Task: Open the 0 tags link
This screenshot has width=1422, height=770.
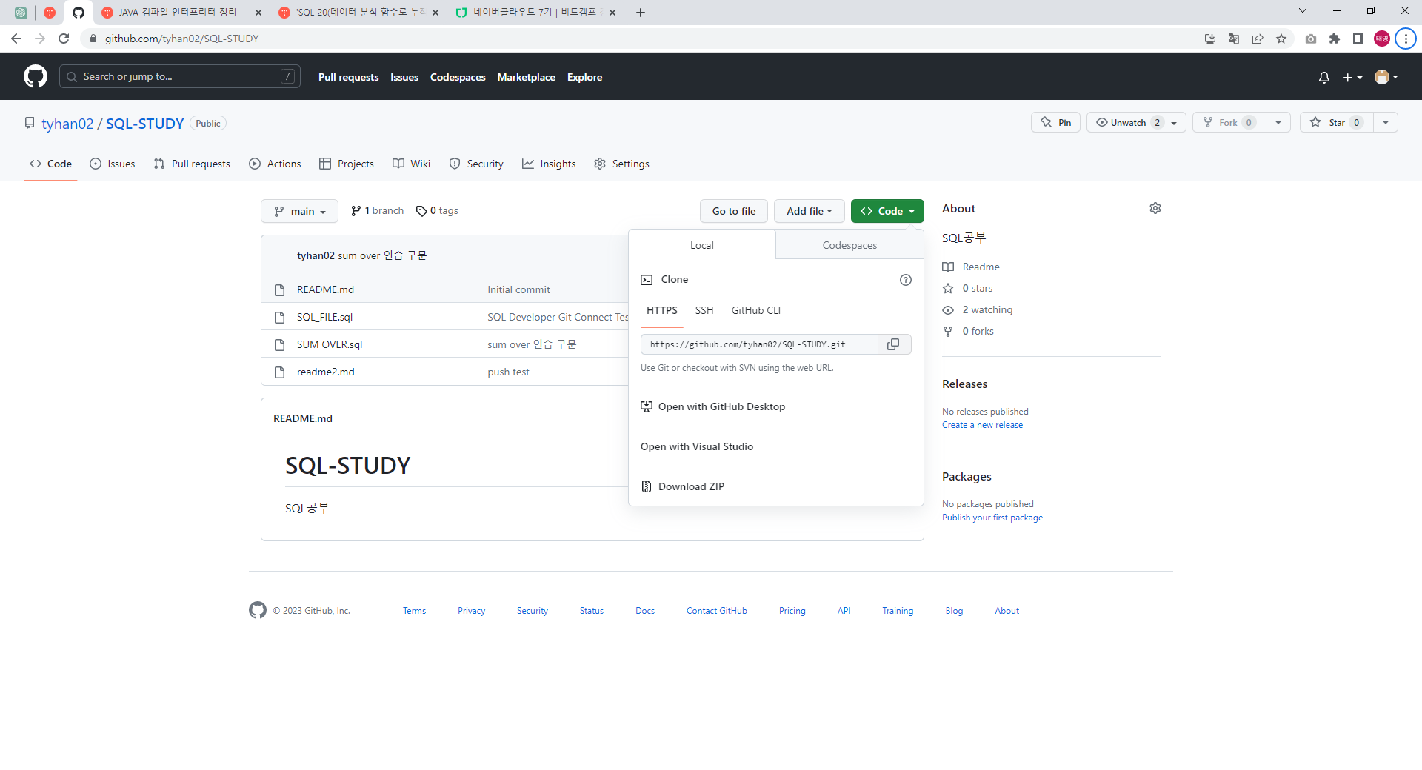Action: [437, 211]
